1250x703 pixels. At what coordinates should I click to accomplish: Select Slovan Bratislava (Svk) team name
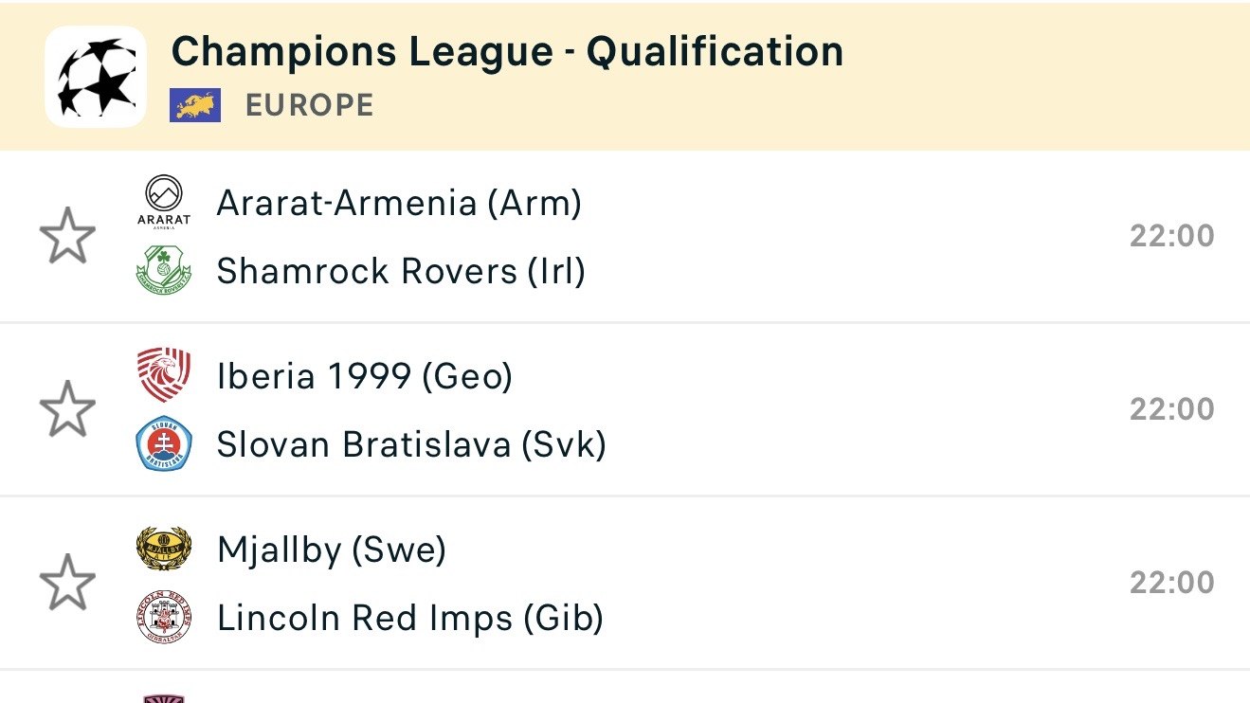coord(411,444)
